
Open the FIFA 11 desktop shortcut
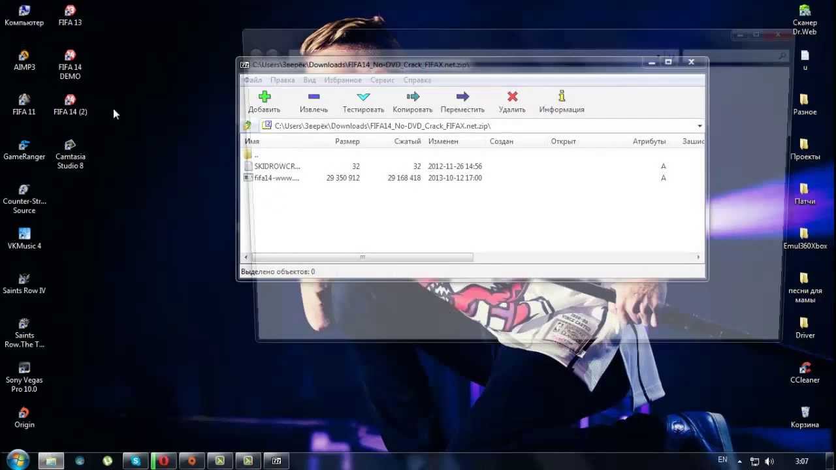[24, 105]
